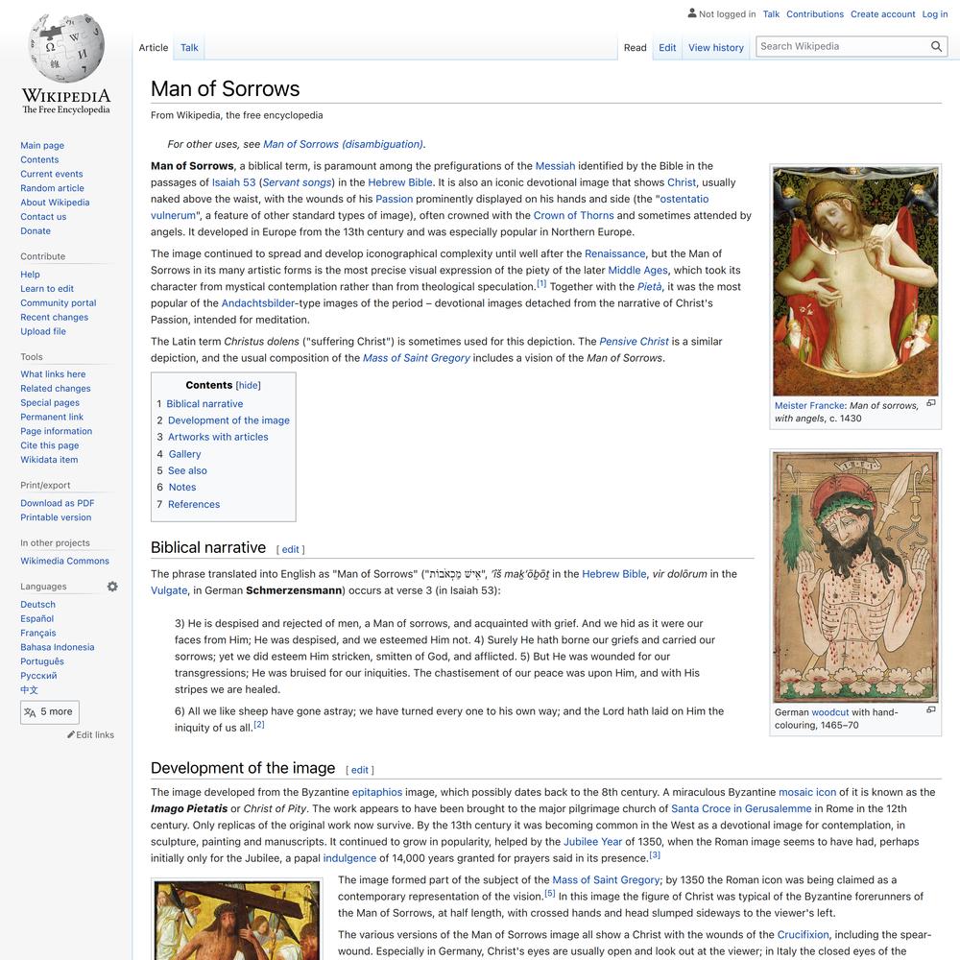Open Wikidata item link
Screen dimensions: 960x960
[49, 460]
